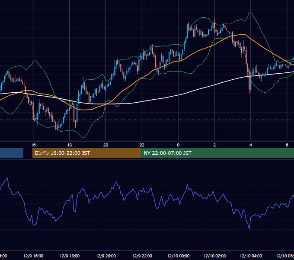Click the "12/10 00:00" date label

pyautogui.click(x=178, y=256)
